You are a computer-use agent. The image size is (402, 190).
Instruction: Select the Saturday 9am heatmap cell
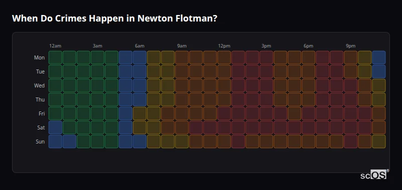pos(182,127)
